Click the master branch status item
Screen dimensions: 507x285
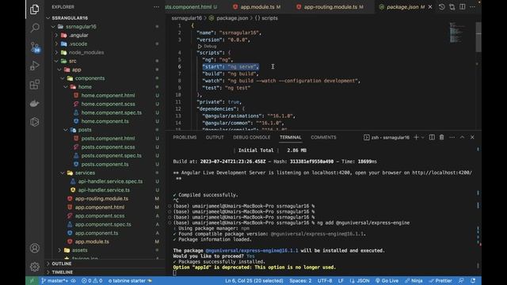(55, 280)
